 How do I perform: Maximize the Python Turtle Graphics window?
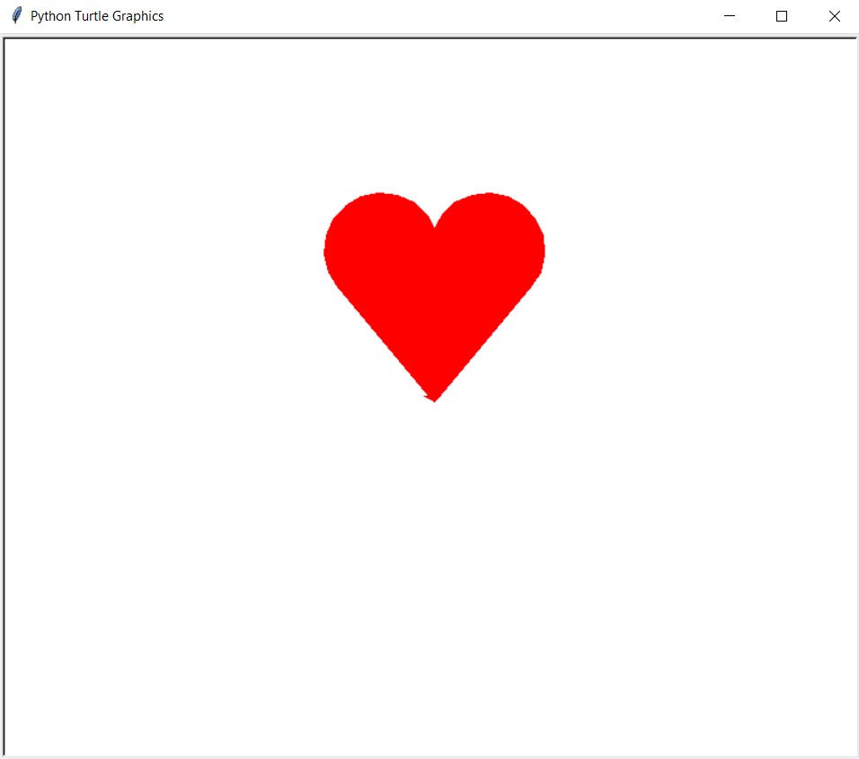(782, 16)
